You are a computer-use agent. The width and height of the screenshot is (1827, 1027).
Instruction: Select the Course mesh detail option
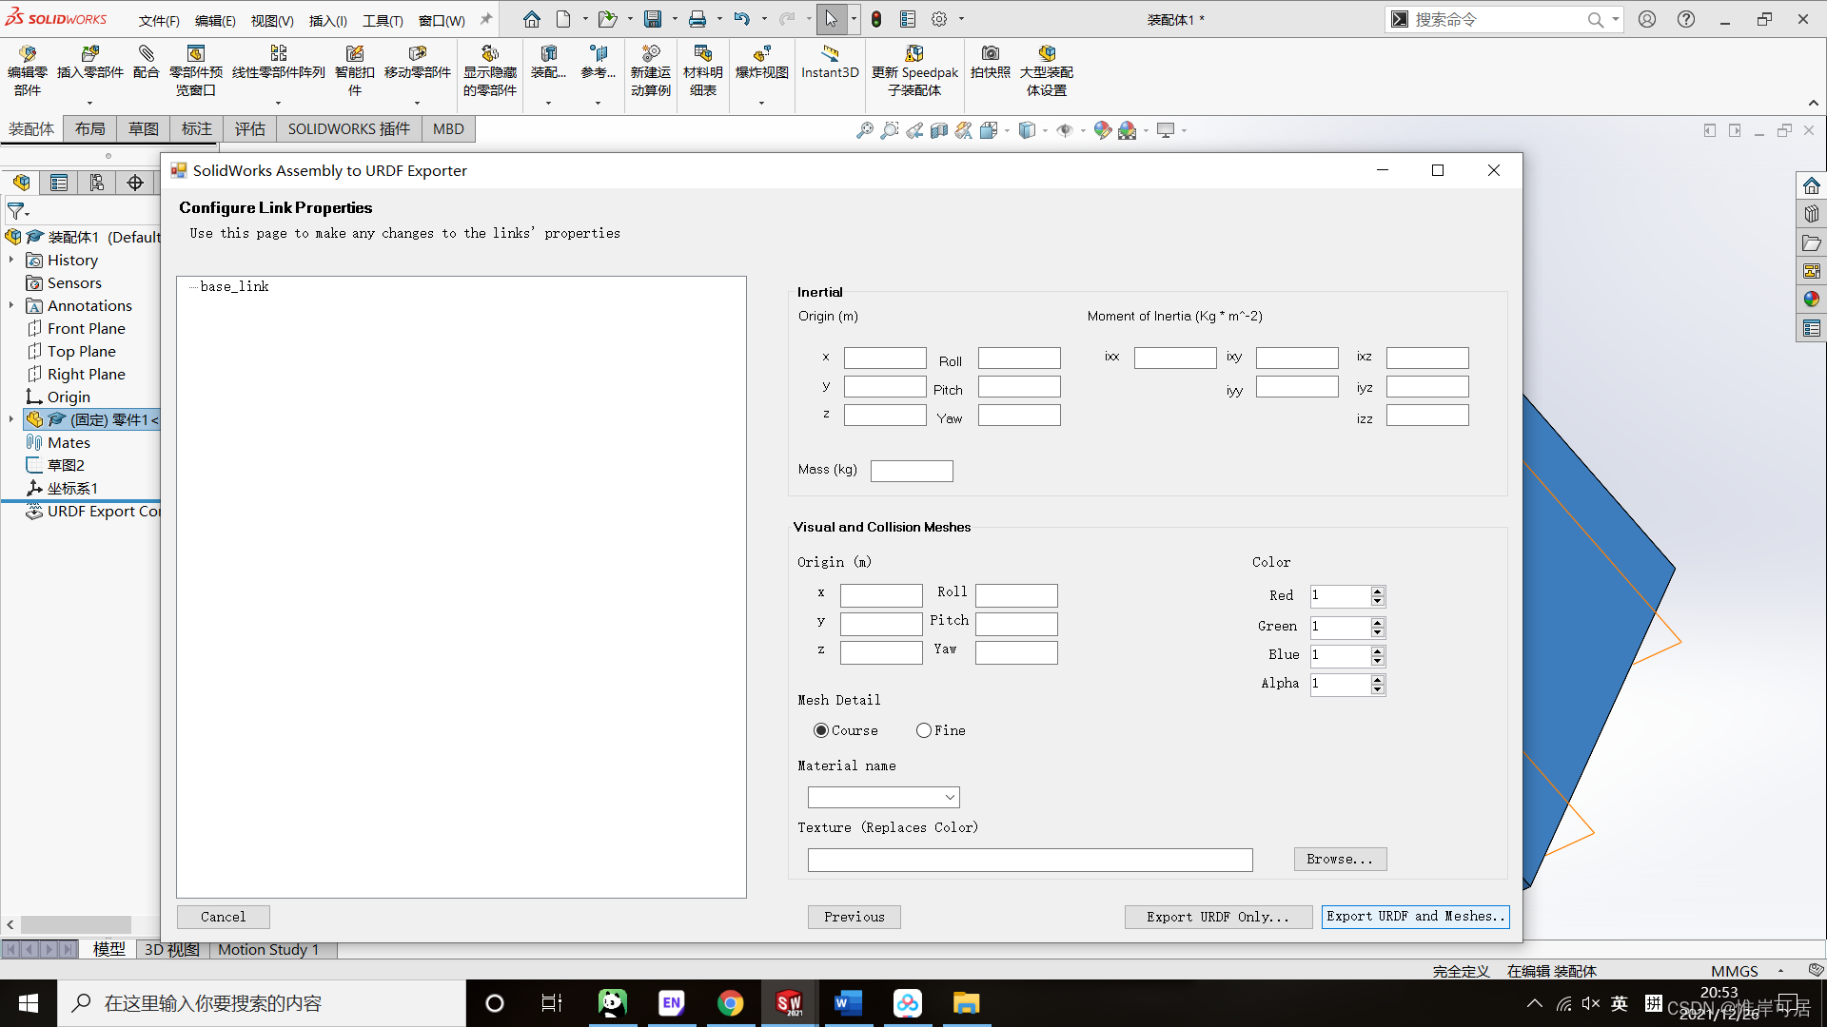821,730
